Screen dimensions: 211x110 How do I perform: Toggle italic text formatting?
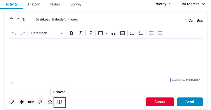(x=80, y=33)
